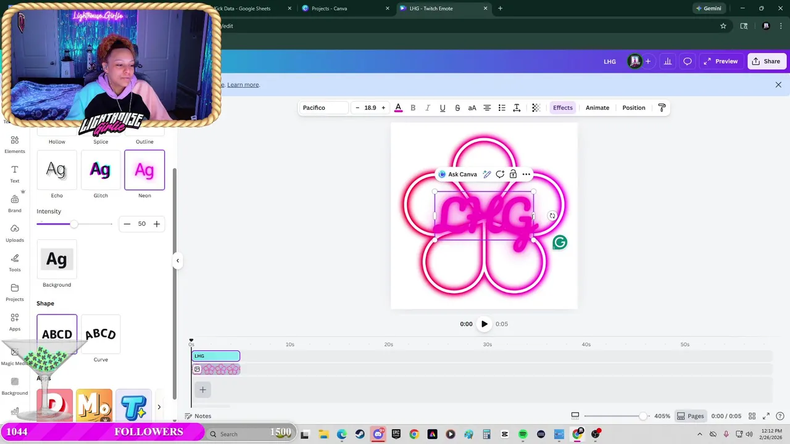Screen dimensions: 790x444
Task: Toggle strikethrough formatting
Action: pyautogui.click(x=457, y=108)
